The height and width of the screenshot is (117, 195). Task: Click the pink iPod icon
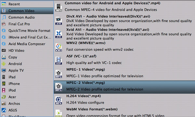[4, 90]
